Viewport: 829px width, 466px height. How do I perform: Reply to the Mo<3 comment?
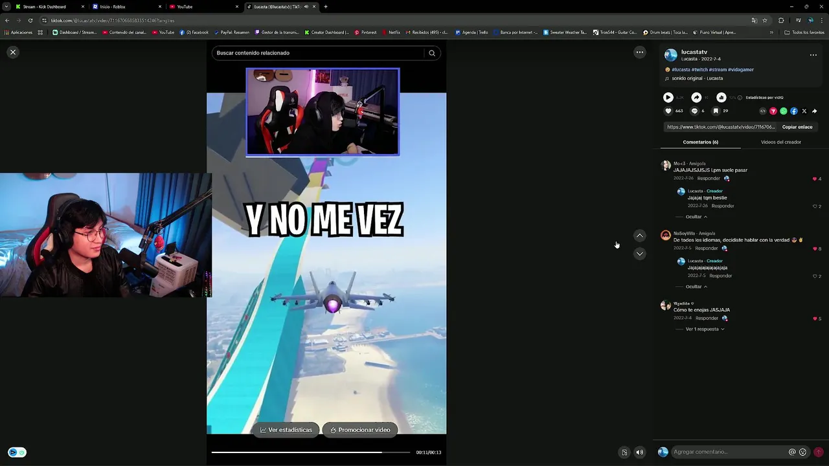[x=709, y=179]
